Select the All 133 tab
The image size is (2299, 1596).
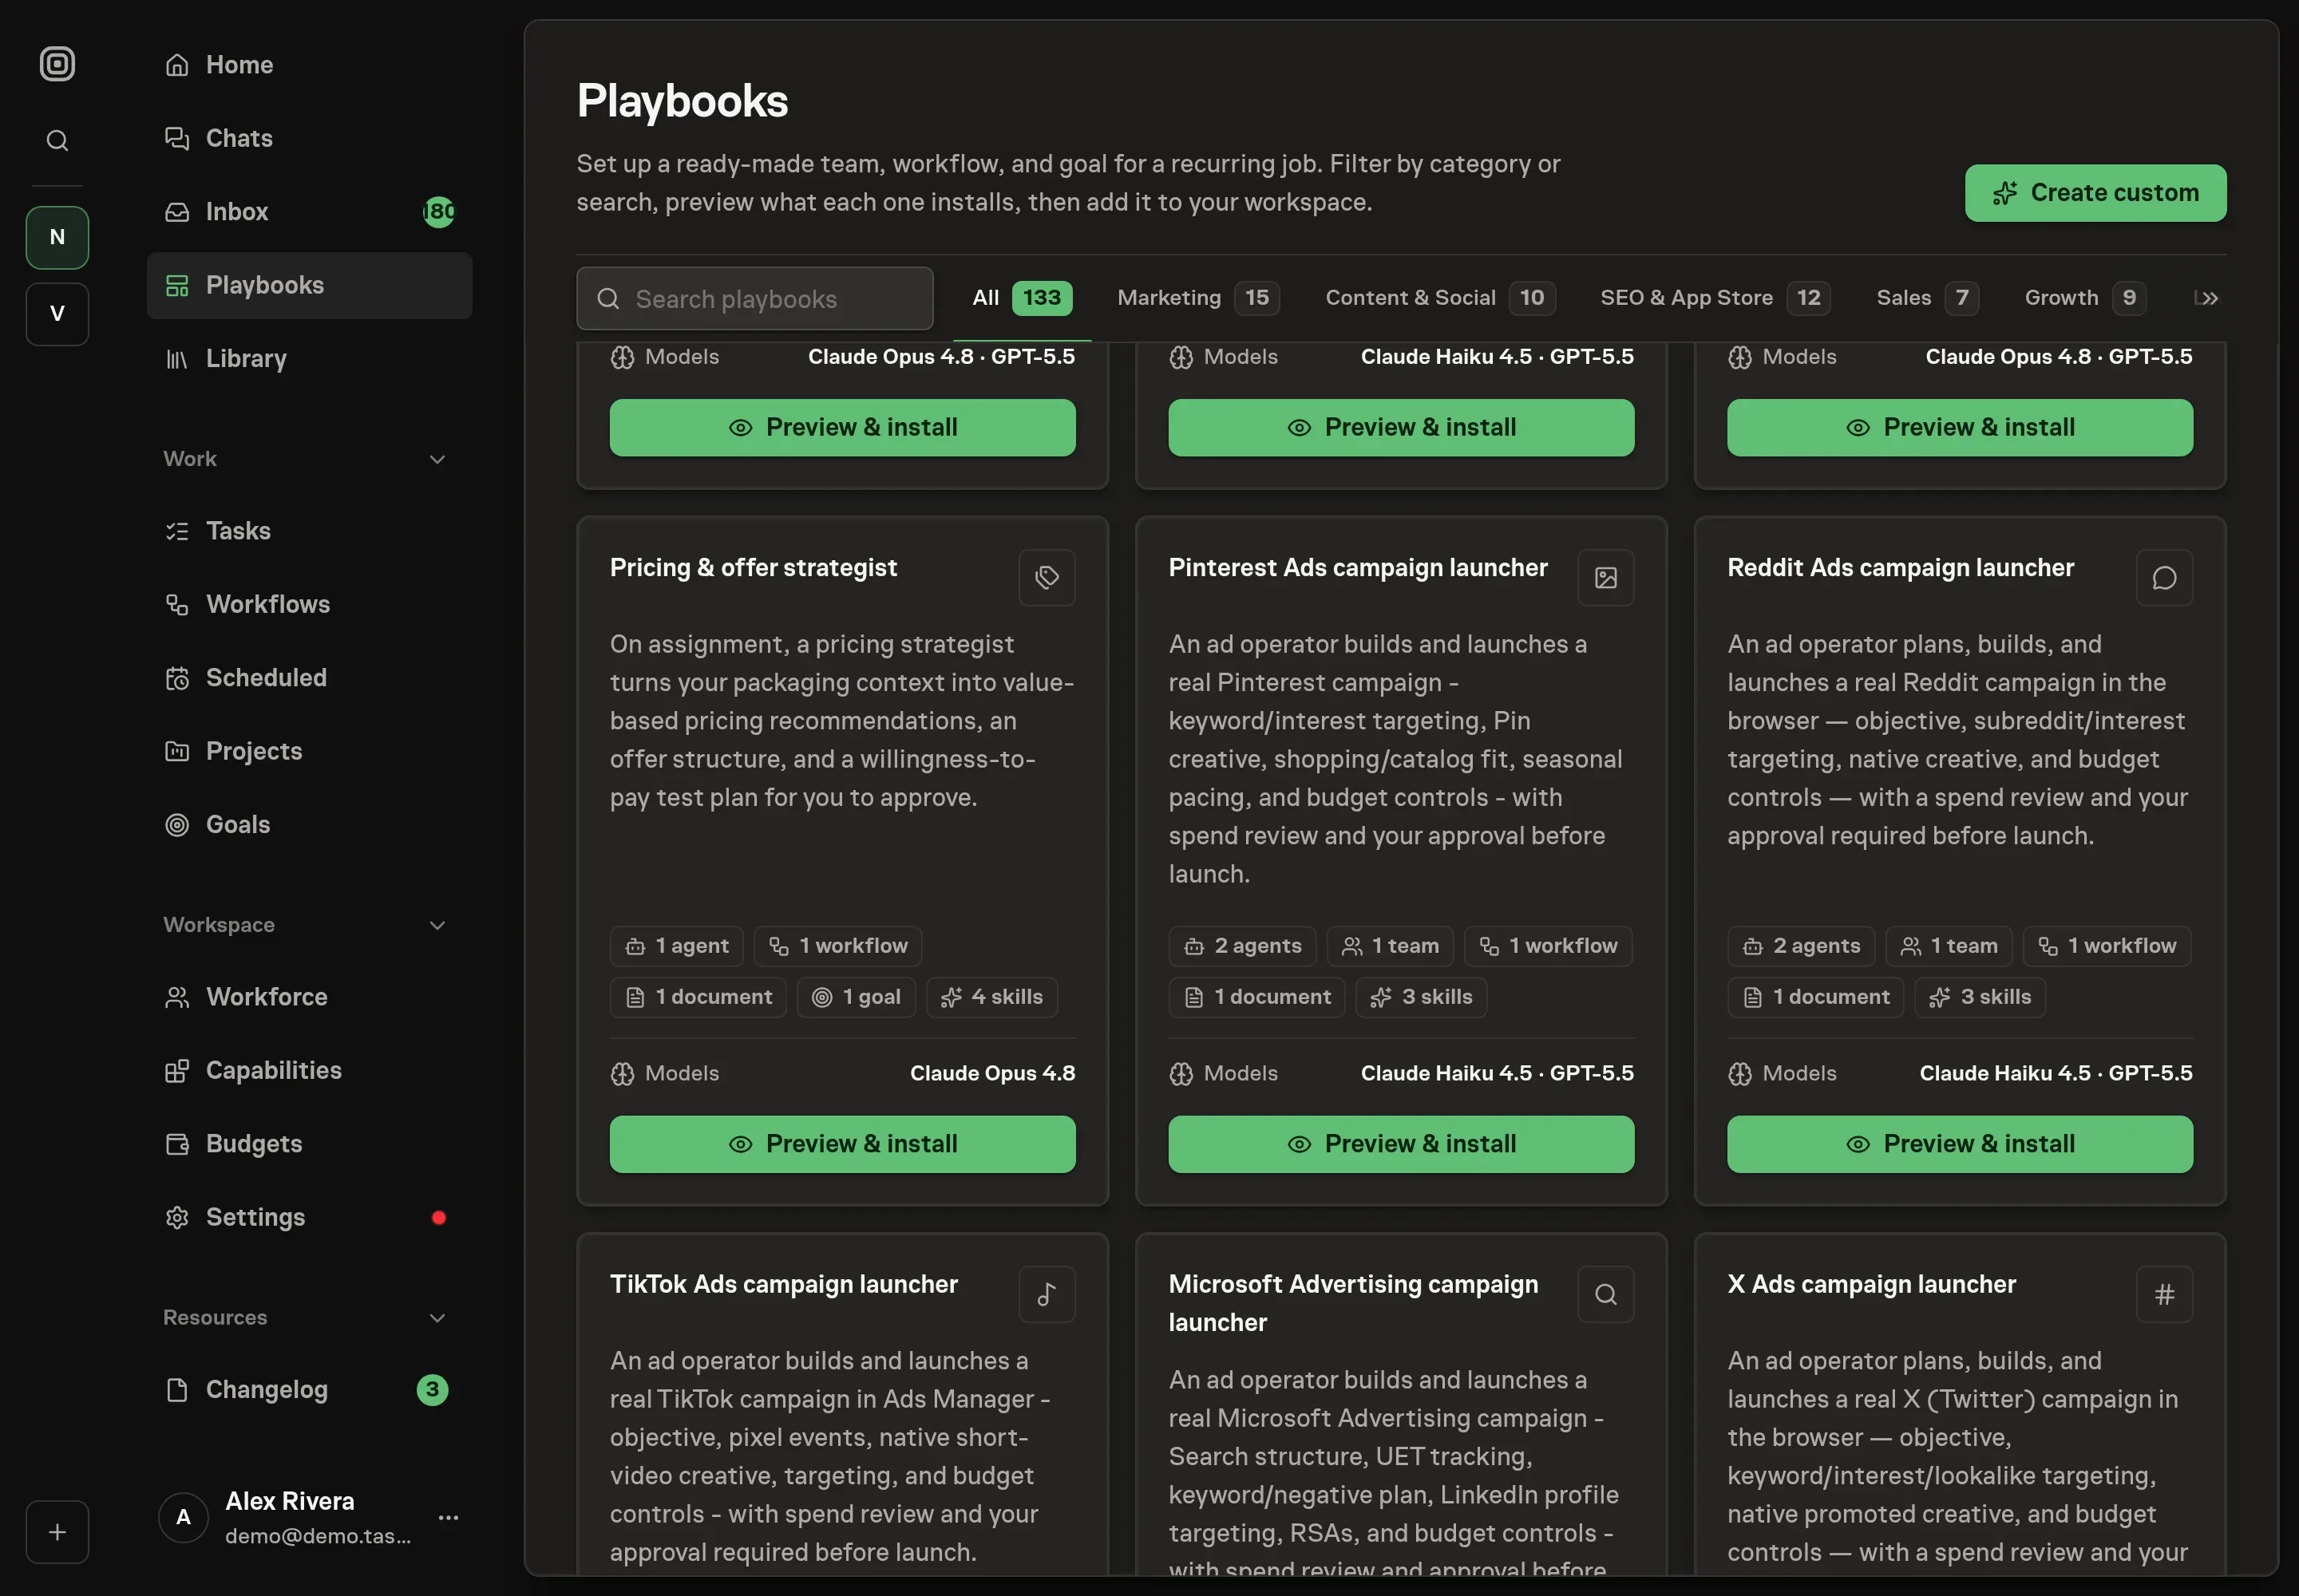tap(1022, 298)
